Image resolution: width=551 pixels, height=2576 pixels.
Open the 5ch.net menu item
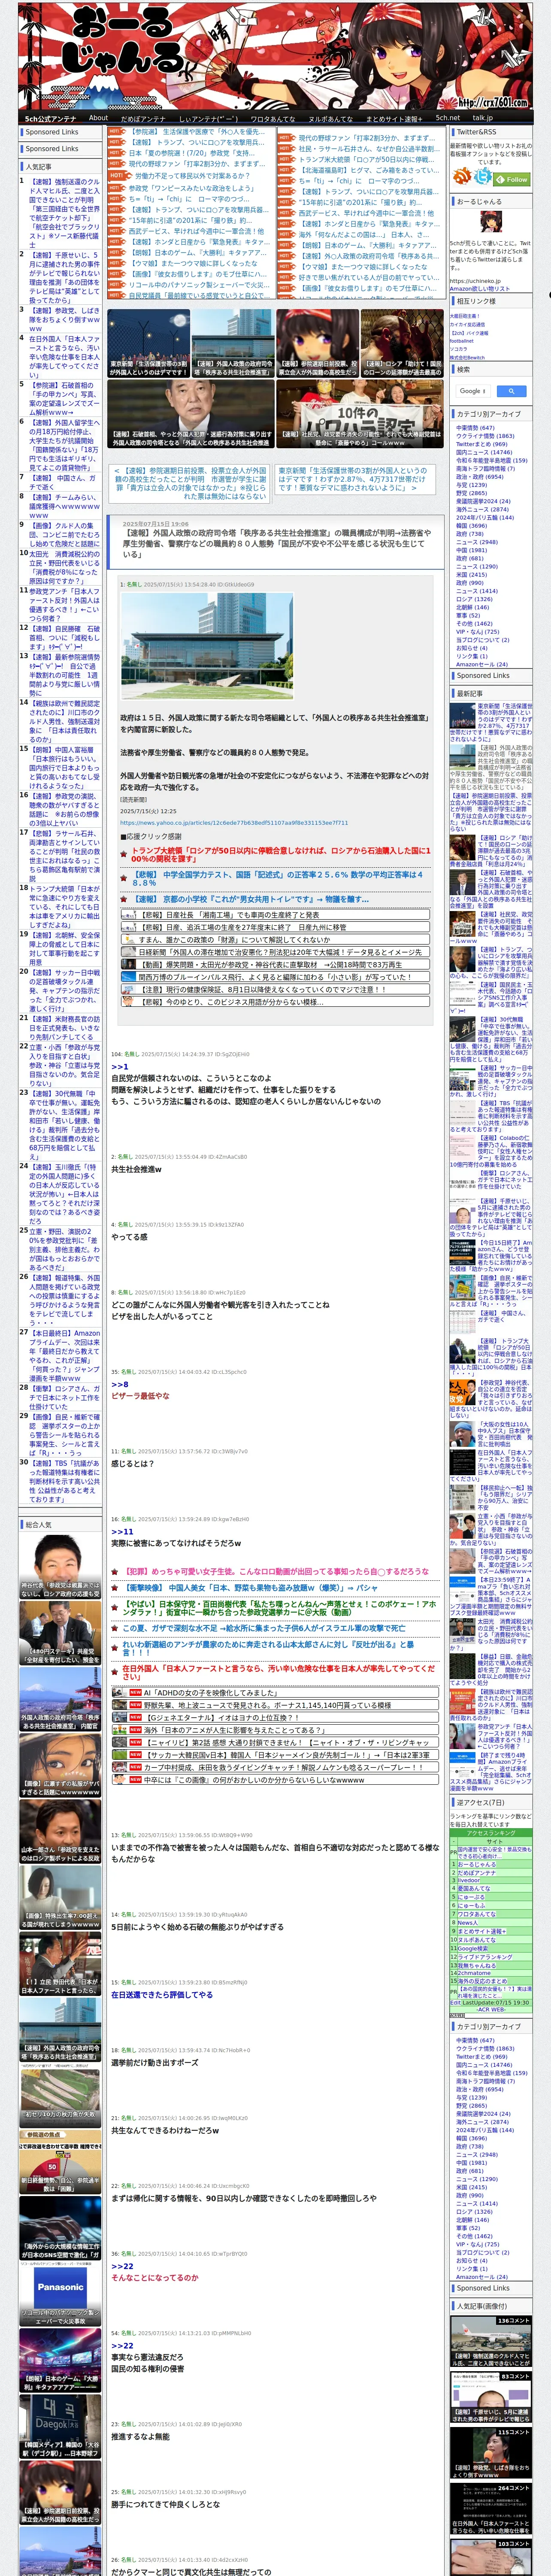(x=447, y=118)
